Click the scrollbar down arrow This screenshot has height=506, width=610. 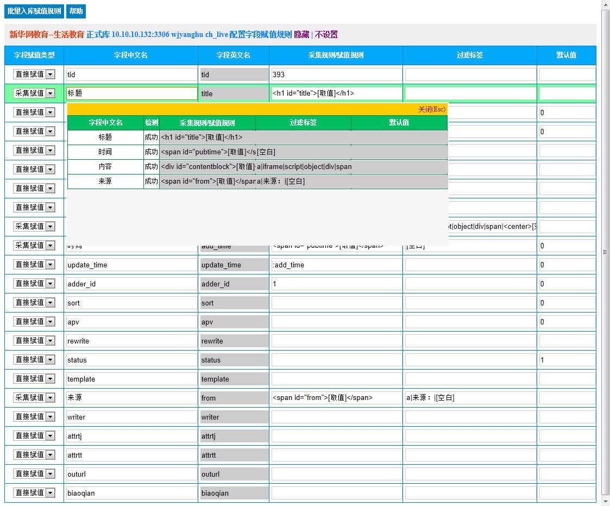click(606, 499)
